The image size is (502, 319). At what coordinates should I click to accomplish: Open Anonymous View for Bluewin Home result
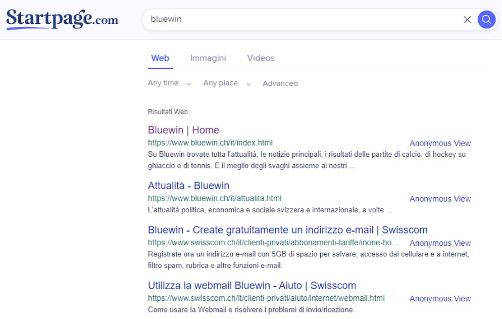440,143
